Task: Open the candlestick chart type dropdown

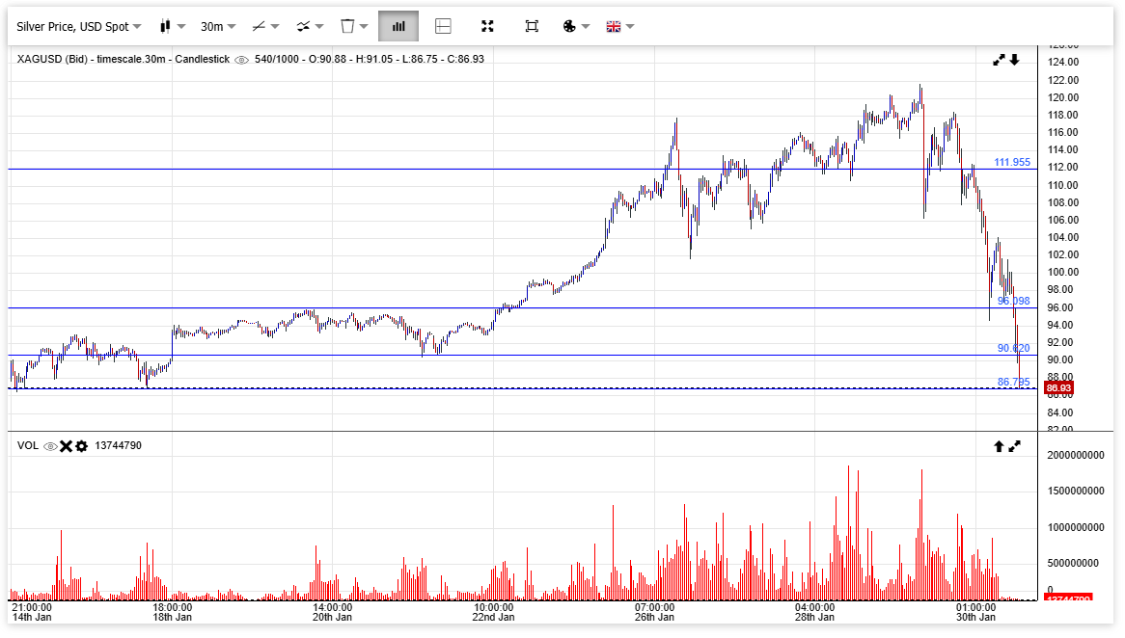Action: pos(172,26)
